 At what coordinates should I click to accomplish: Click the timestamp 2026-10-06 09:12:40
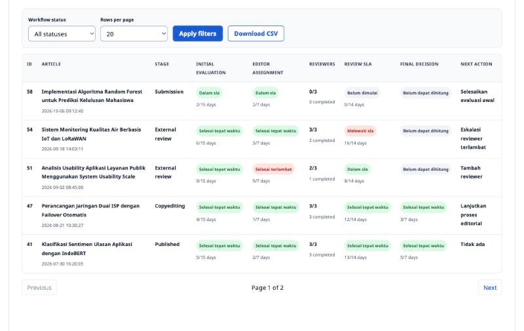(x=62, y=111)
